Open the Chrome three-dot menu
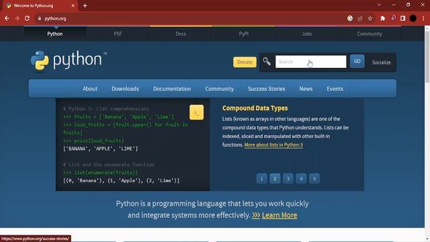Screen dimensions: 430x242 [423, 18]
